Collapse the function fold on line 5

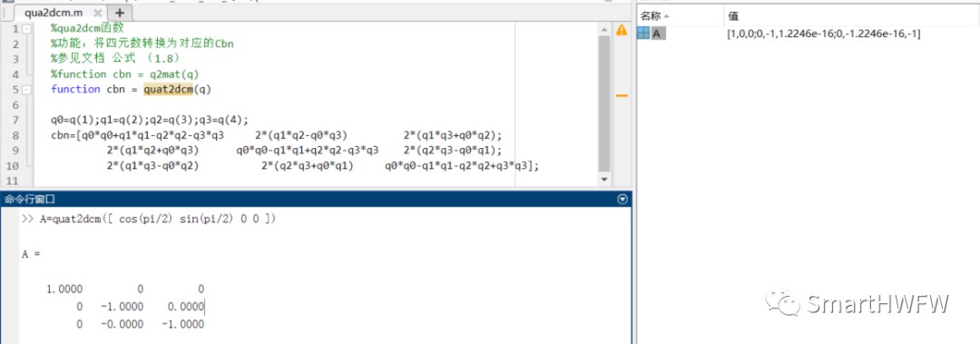26,90
